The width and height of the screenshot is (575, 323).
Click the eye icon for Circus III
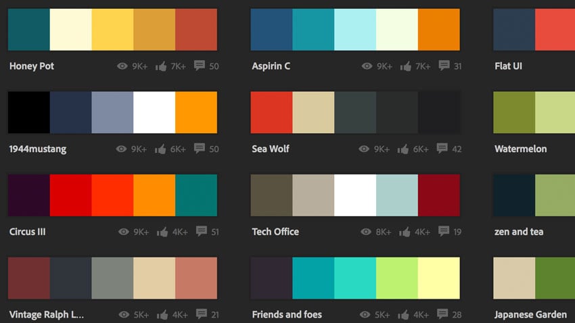point(123,232)
